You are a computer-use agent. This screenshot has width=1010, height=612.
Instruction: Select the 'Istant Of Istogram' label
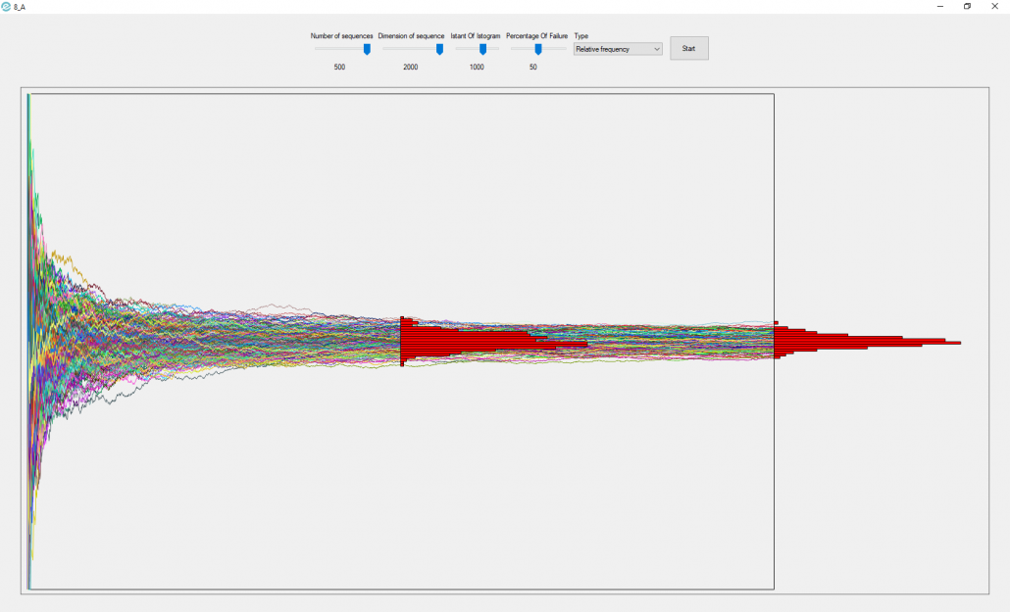pos(476,36)
